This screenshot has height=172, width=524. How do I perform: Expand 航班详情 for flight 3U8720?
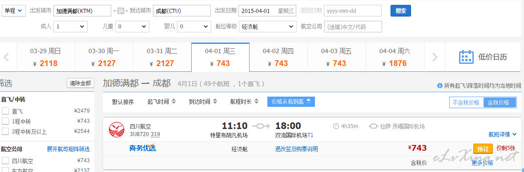502,134
